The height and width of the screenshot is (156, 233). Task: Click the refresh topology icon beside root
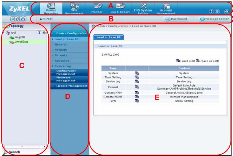44,32
